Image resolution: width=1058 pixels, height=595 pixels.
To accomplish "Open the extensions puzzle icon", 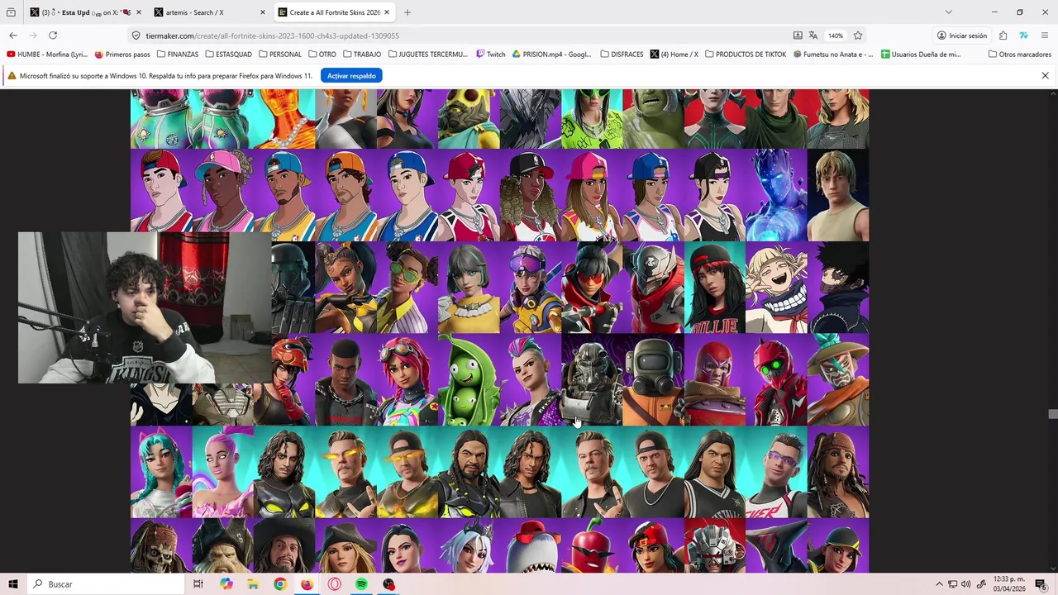I will [1003, 36].
